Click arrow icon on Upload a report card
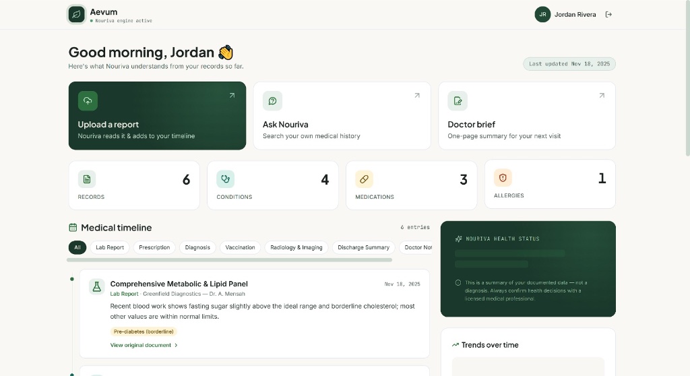 232,96
